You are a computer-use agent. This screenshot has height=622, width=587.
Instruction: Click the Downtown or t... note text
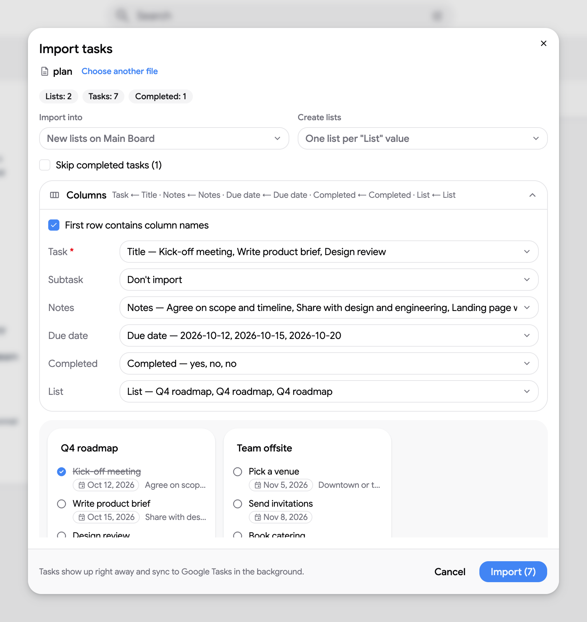tap(349, 485)
